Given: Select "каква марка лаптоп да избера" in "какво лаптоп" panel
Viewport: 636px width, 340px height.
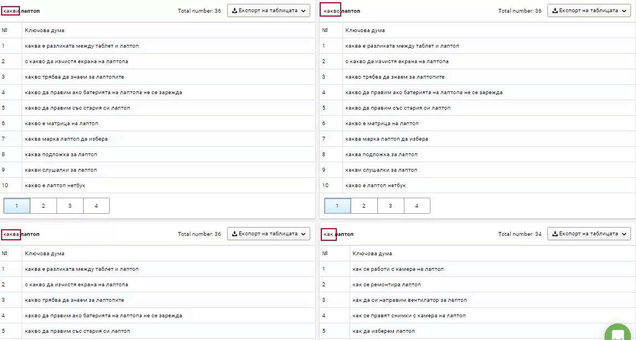Looking at the screenshot, I should [478, 139].
